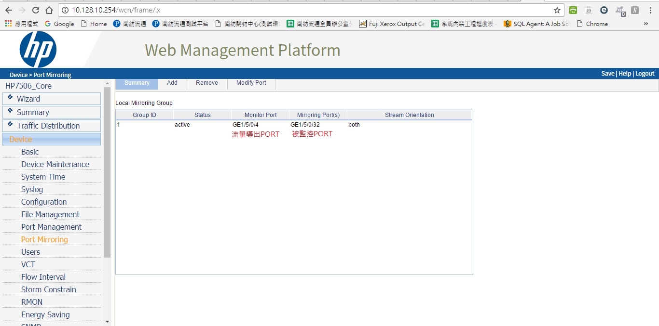Click the browser home icon
This screenshot has height=326, width=659.
[x=50, y=10]
